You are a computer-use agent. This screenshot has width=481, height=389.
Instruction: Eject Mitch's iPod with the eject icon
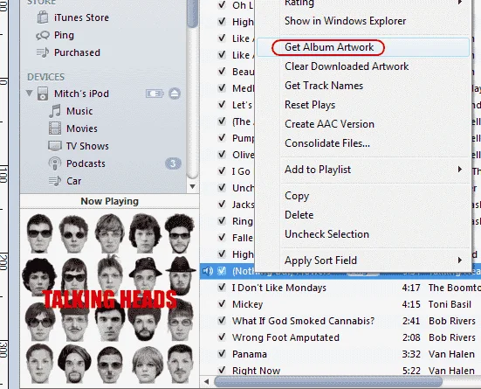click(x=175, y=94)
